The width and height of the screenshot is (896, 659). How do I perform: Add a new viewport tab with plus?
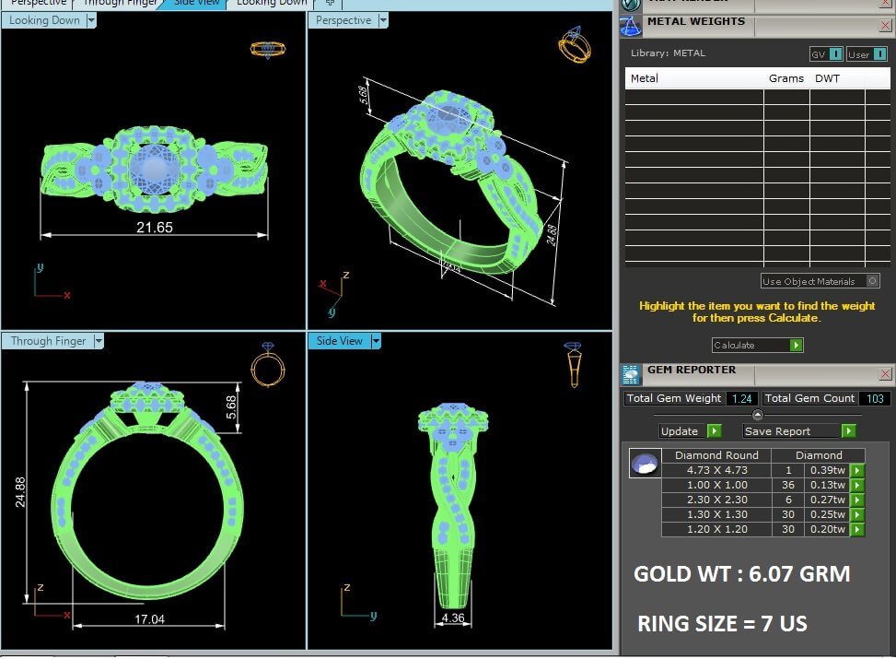330,3
